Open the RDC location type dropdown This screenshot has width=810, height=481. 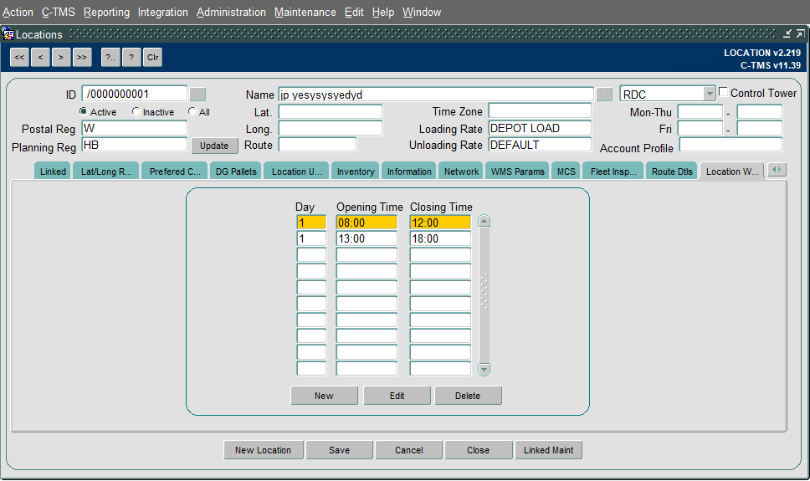click(x=710, y=94)
